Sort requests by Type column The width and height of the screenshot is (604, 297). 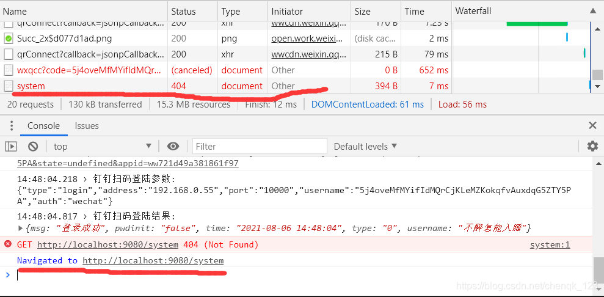(242, 11)
